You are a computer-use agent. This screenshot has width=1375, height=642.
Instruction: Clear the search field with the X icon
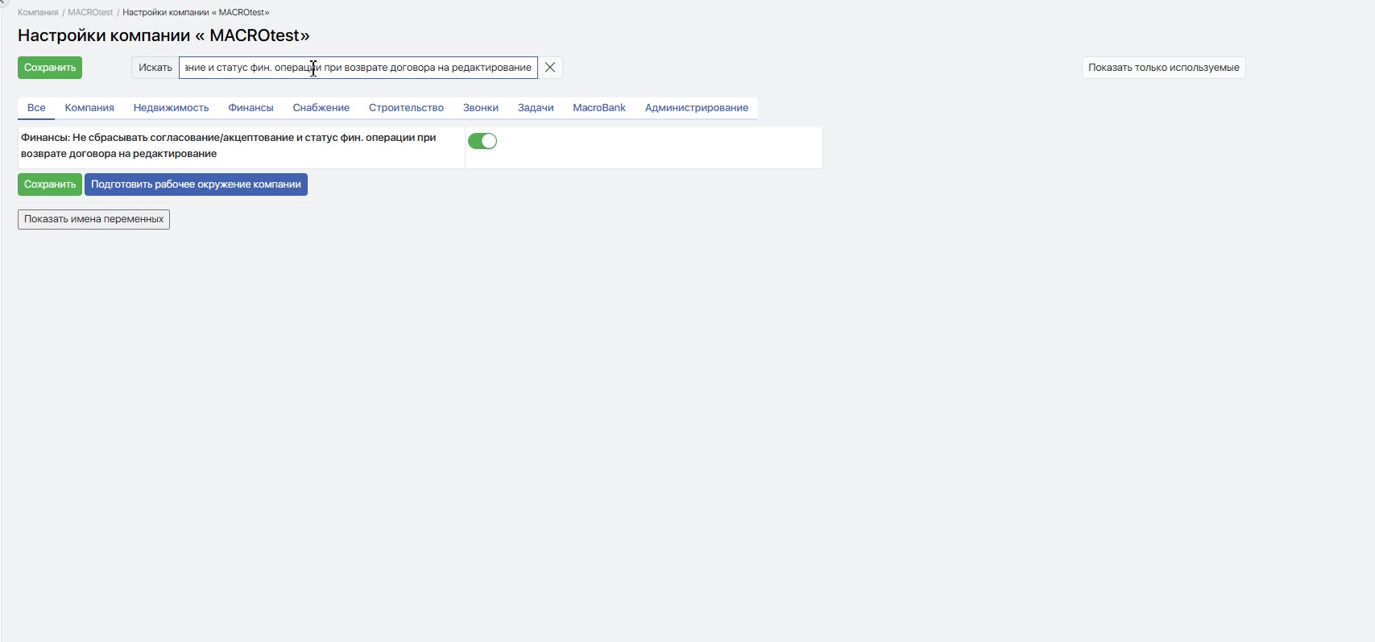pyautogui.click(x=550, y=68)
